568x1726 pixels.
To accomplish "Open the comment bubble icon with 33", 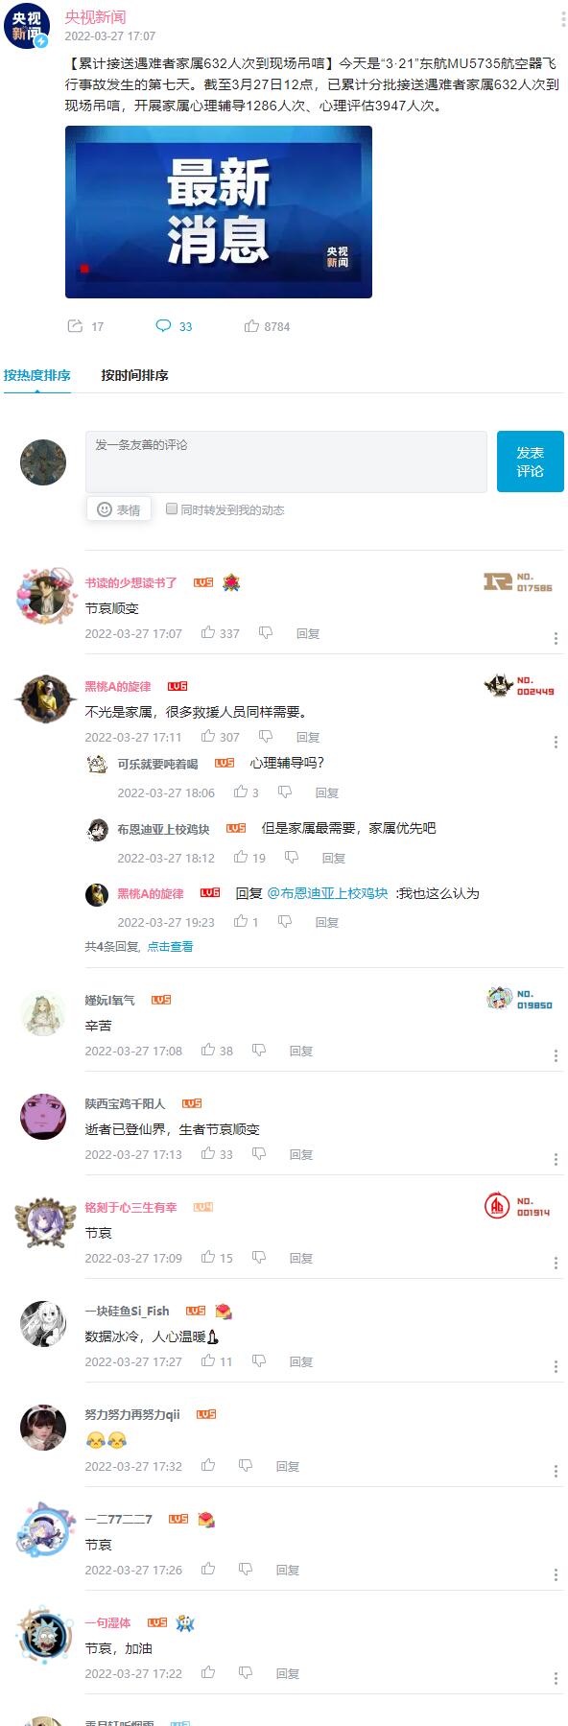I will (x=163, y=326).
